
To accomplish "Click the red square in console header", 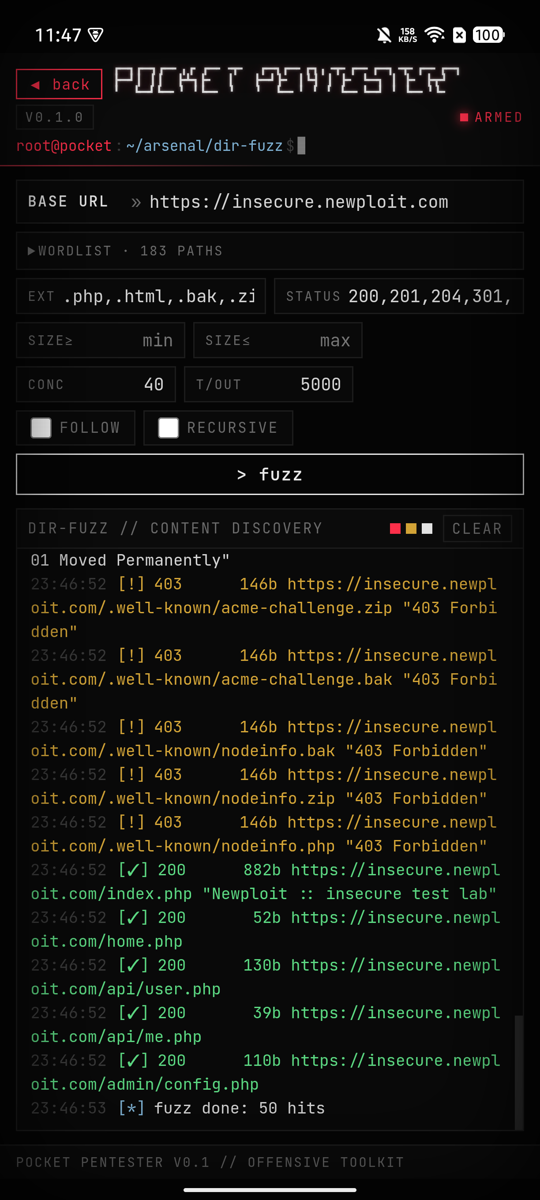I will click(x=395, y=528).
